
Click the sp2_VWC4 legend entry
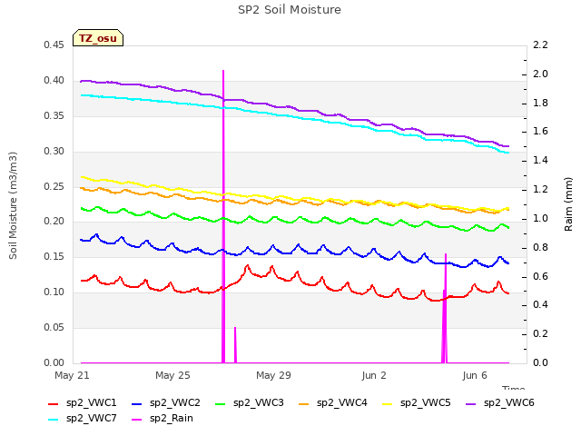tap(333, 403)
